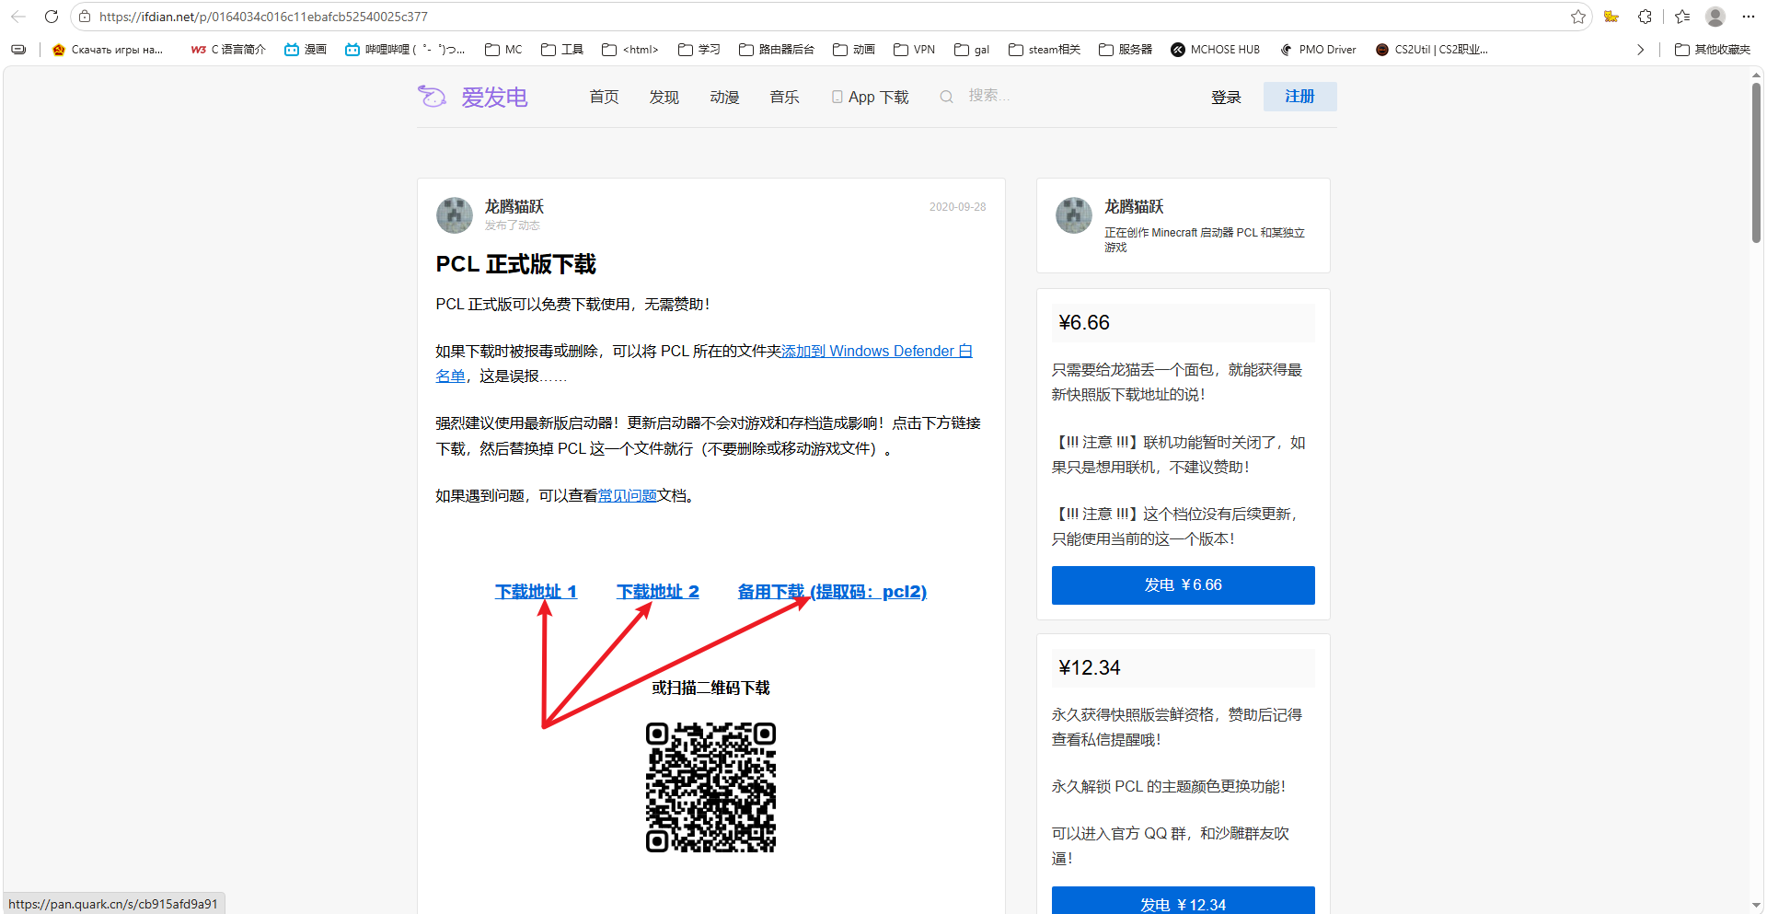Viewport: 1767px width, 914px height.
Task: Open the CS2Util bookmark
Action: pyautogui.click(x=1431, y=50)
